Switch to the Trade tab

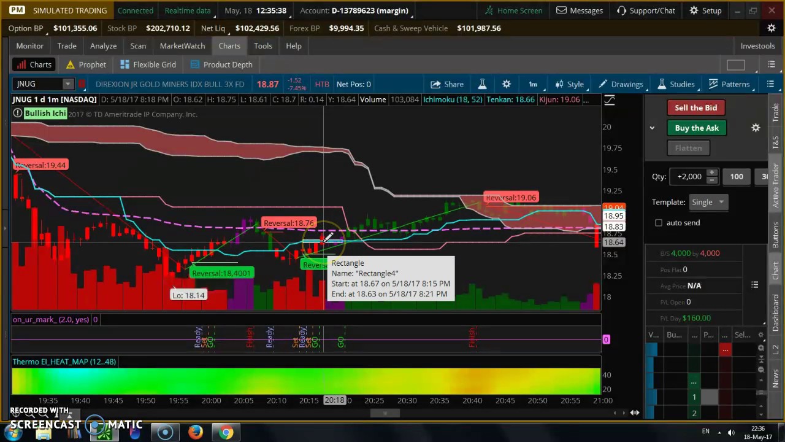coord(67,46)
